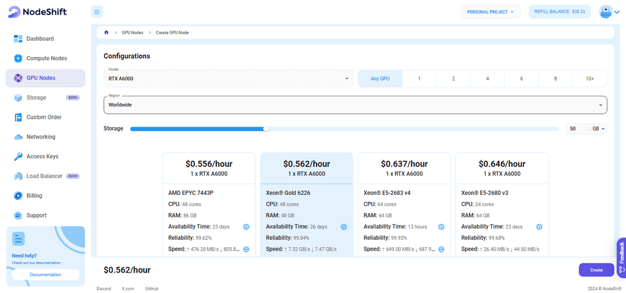
Task: Open the Model dropdown showing RTX A6000
Action: (228, 79)
